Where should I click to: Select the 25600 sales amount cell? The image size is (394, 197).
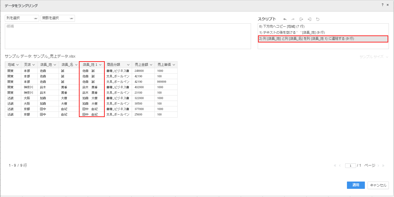point(143,114)
